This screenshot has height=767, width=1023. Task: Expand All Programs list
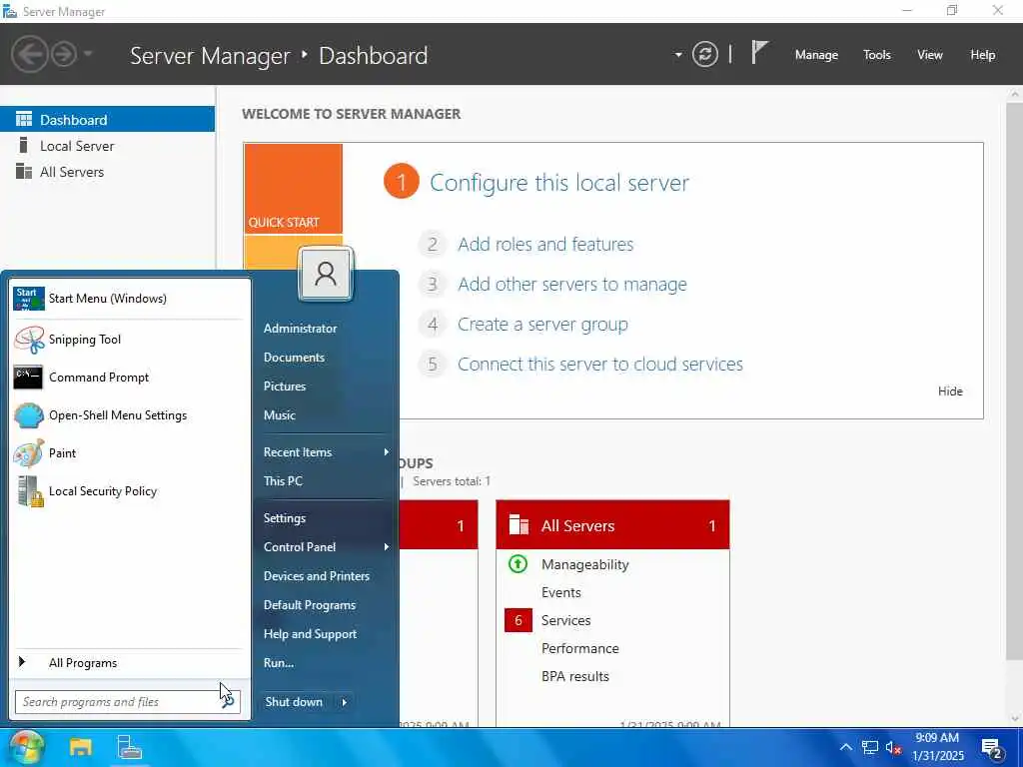pos(129,663)
